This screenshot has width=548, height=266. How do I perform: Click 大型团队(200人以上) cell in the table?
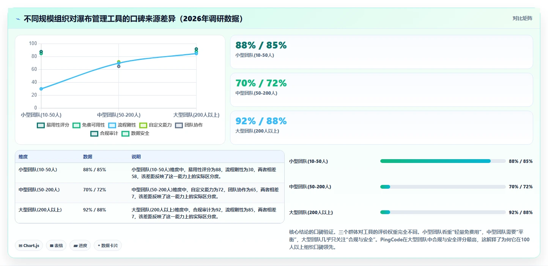40,210
